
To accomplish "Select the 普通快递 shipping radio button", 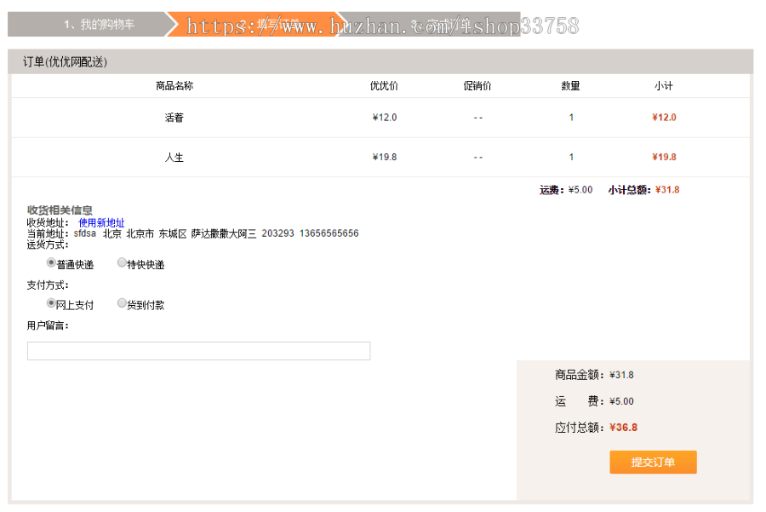I will click(x=52, y=263).
